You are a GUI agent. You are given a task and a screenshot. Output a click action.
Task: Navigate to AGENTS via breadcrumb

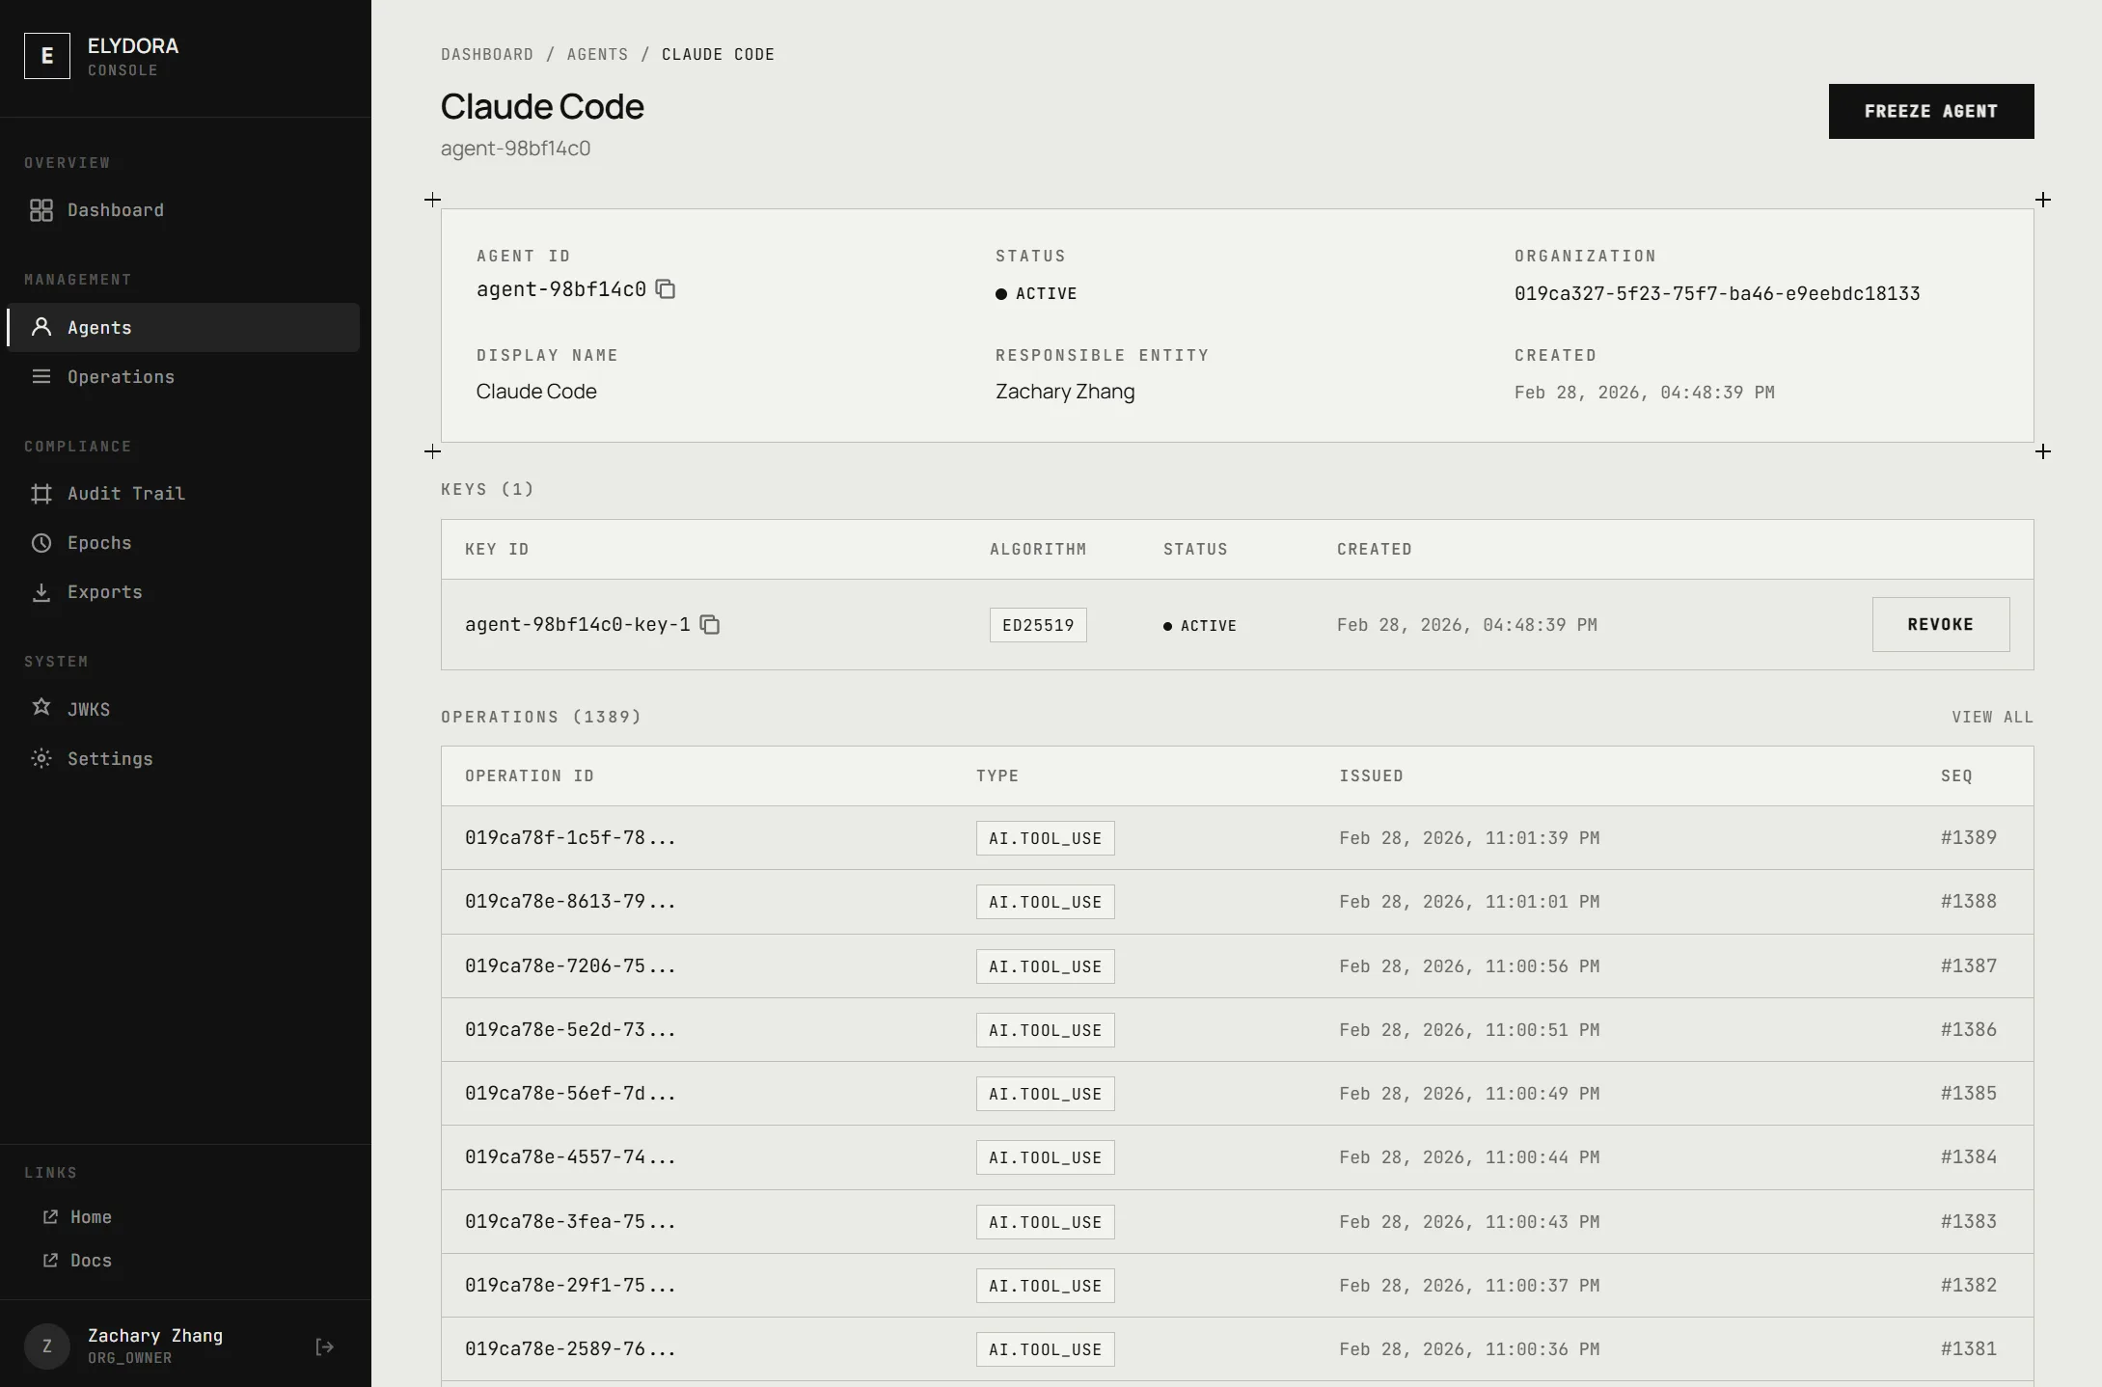click(597, 54)
